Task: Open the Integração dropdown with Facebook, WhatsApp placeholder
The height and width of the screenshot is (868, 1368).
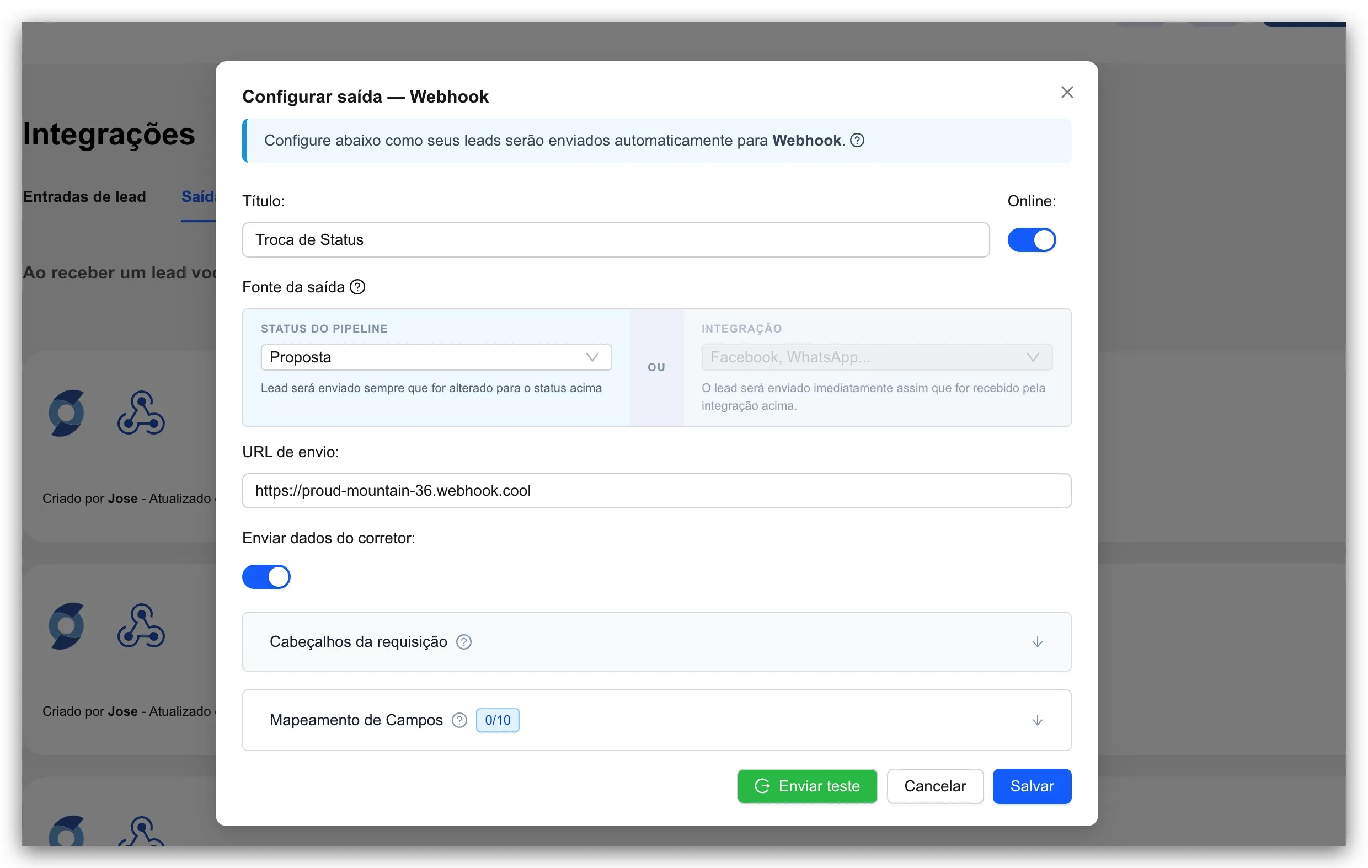Action: [x=876, y=357]
